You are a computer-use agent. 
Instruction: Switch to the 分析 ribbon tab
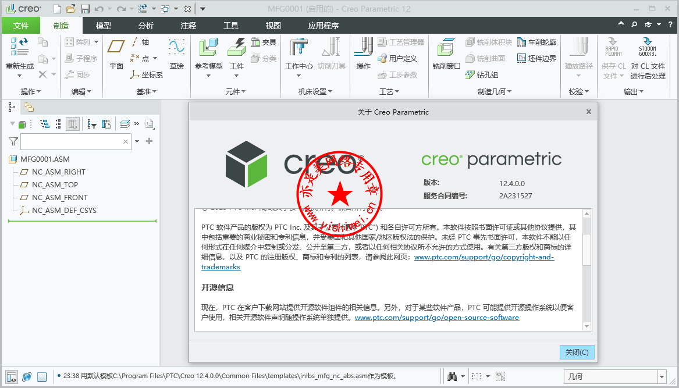146,26
